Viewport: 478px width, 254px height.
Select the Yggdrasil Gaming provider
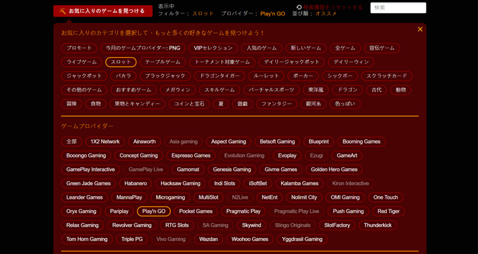(x=302, y=239)
